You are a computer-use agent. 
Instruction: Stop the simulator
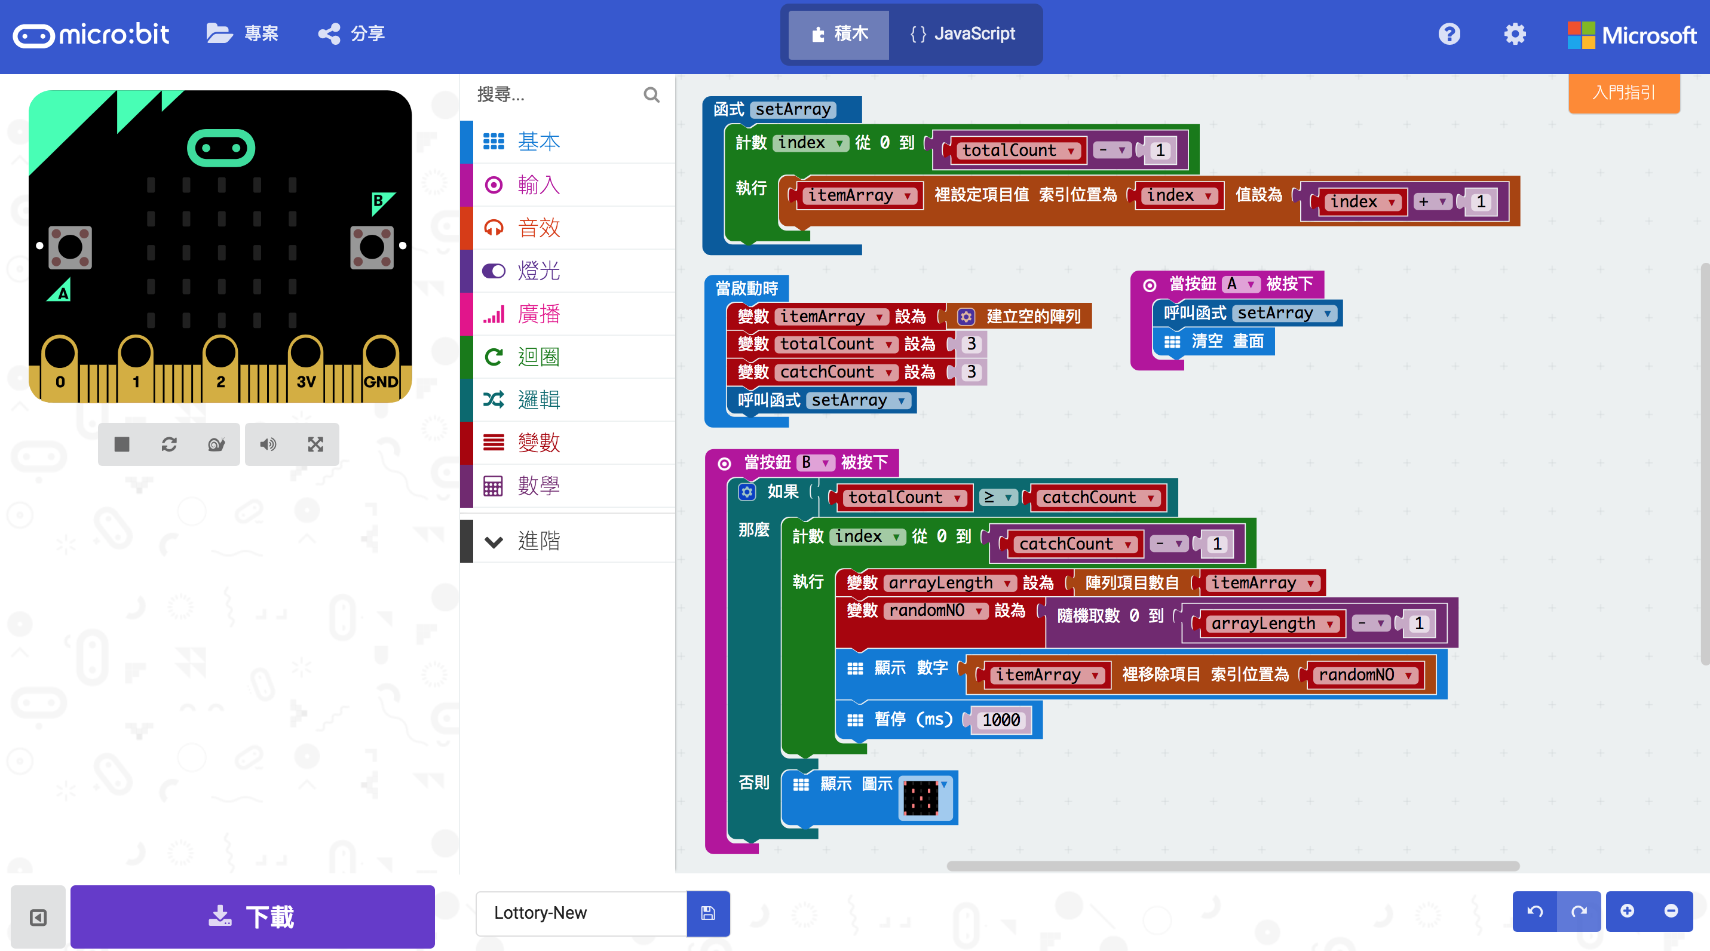click(121, 444)
